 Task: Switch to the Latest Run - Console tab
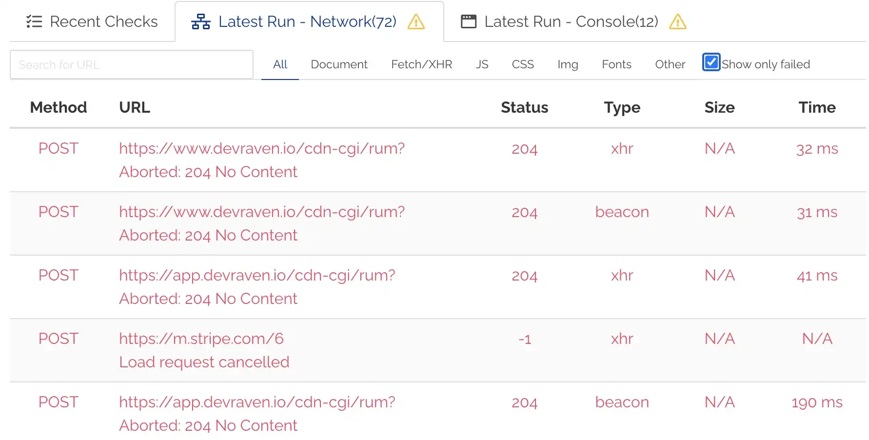570,21
